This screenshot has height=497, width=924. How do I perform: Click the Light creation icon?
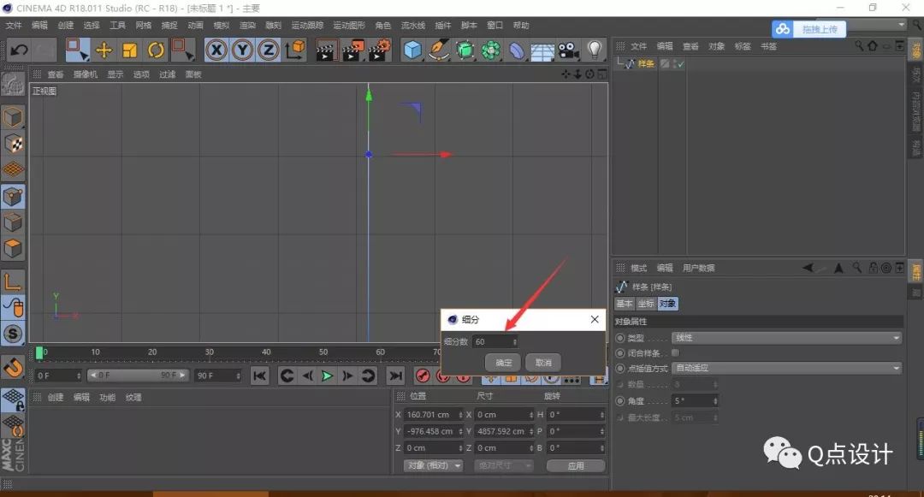pos(593,50)
